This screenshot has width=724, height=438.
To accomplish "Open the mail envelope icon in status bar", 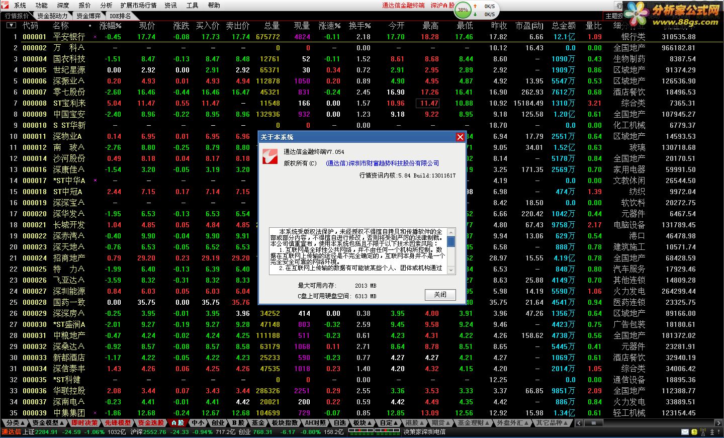I will [685, 432].
